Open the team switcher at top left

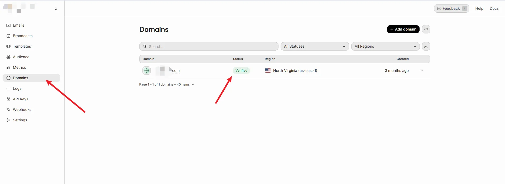point(56,9)
